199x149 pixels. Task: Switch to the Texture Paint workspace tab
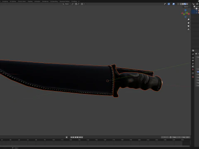[x=22, y=1]
